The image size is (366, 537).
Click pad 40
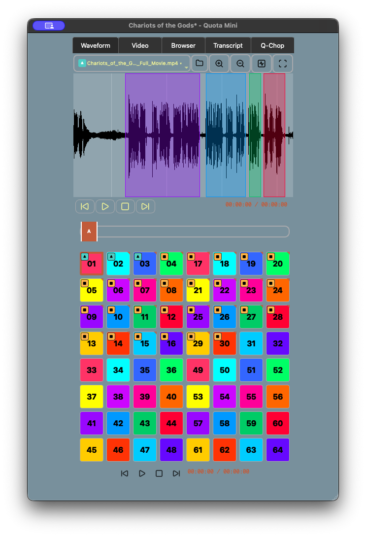pos(171,397)
